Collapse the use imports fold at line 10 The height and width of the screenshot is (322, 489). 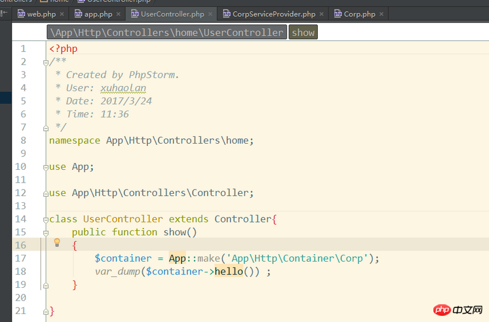point(46,167)
